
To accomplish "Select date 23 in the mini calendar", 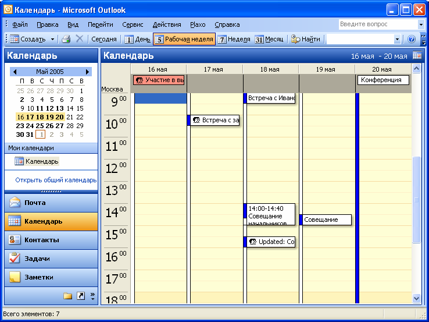I will pos(20,126).
